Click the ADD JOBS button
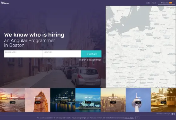Image resolution: width=176 pixels, height=120 pixels. coord(166,3)
